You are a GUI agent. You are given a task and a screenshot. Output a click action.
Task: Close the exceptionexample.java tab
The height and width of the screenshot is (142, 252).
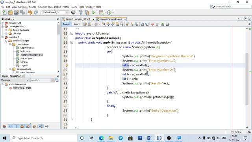[x=125, y=19]
